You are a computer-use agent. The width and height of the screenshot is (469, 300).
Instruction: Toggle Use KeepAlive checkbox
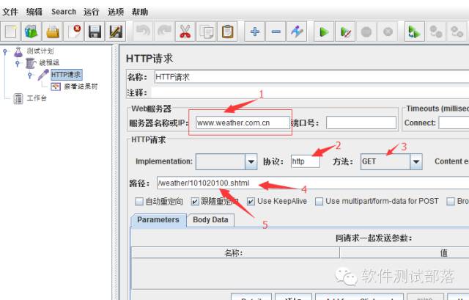click(251, 202)
